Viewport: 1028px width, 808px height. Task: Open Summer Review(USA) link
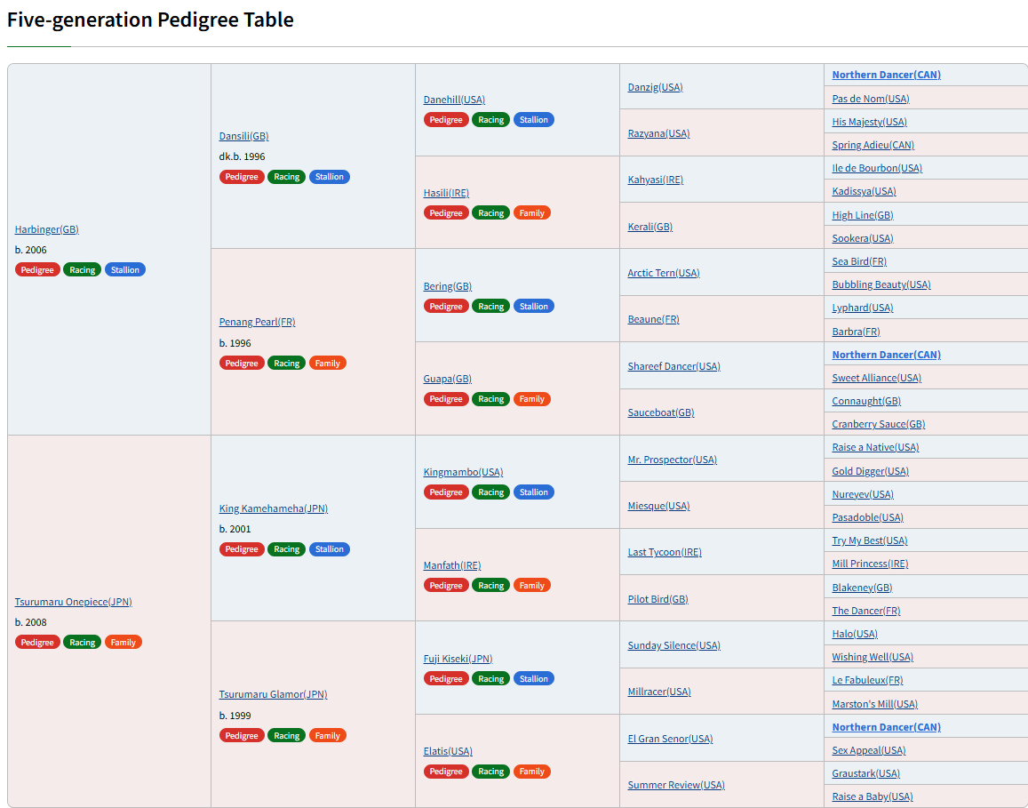(676, 785)
